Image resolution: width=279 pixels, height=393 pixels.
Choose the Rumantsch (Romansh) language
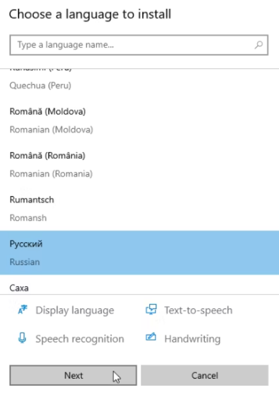(139, 209)
